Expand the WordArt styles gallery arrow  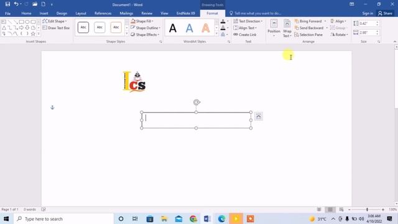pyautogui.click(x=216, y=34)
